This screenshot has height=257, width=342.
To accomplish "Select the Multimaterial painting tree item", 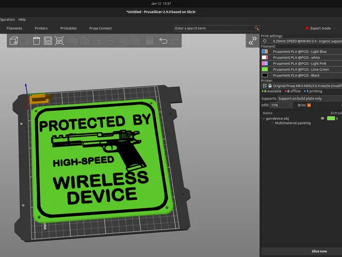I will [292, 123].
